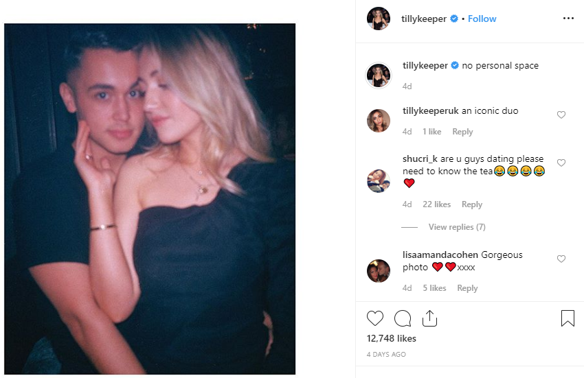Open tillykeeperuk username link
The image size is (584, 378).
(431, 110)
